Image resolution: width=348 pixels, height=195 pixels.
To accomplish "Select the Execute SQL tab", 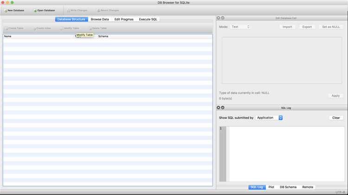I will pyautogui.click(x=148, y=19).
